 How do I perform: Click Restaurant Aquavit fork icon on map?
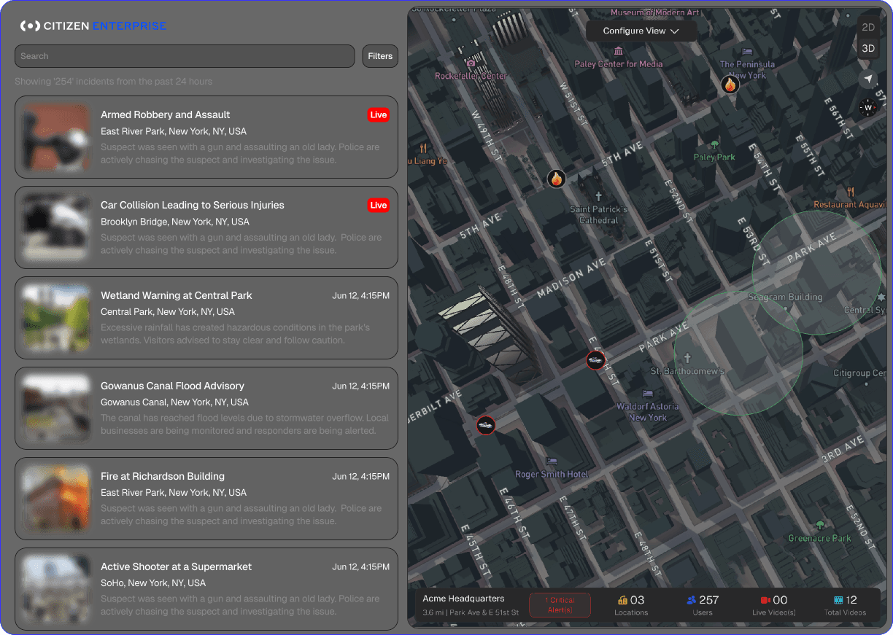851,192
